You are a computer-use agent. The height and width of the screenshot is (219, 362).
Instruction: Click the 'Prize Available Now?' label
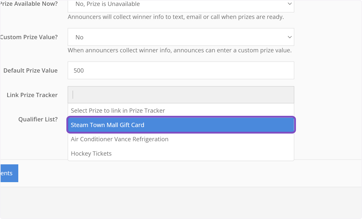click(29, 4)
